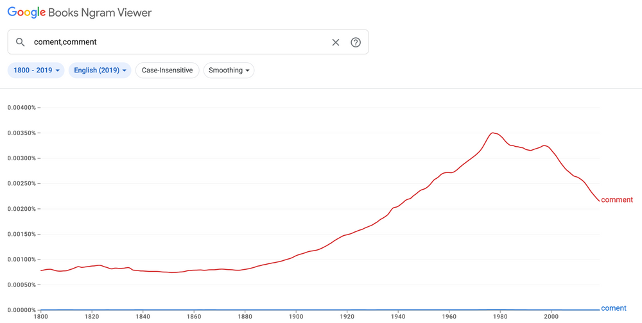Viewport: 642px width, 323px height.
Task: Click the 0.00200% y-axis label
Action: (x=21, y=209)
